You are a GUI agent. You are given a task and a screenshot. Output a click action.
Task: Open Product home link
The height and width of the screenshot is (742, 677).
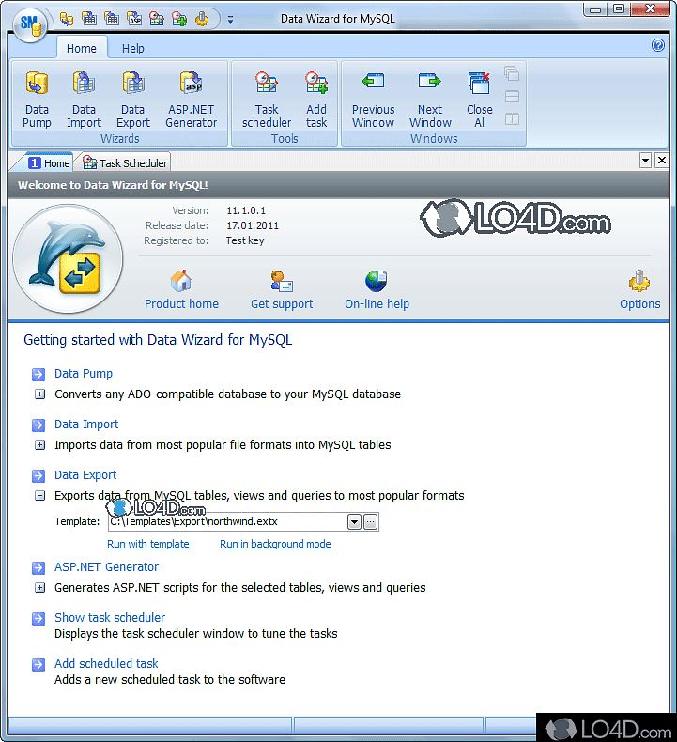181,303
